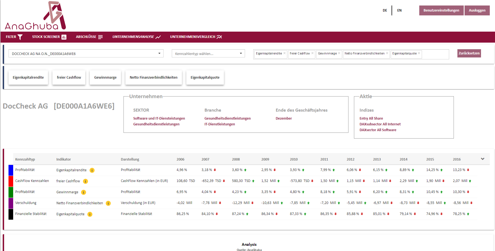Open info tooltip for Eigenkapitalquote
Viewport: 495px width, 251px height.
point(91,214)
